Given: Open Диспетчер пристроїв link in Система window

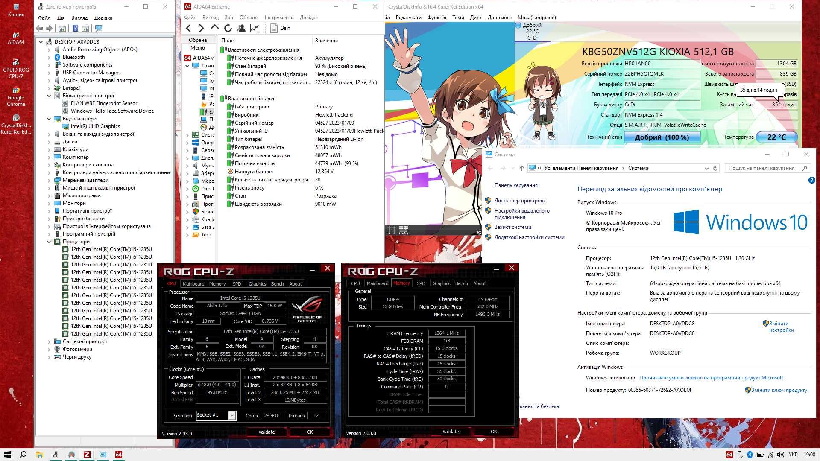Looking at the screenshot, I should pos(519,201).
